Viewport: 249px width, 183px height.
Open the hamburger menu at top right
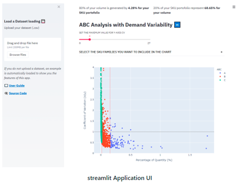pos(234,7)
